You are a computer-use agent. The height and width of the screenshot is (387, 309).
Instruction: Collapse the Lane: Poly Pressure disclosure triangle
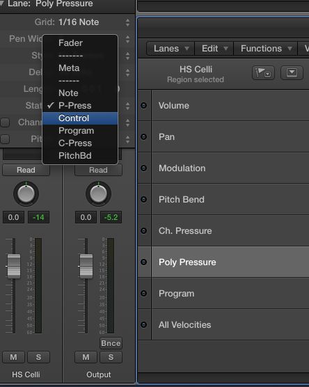(x=2, y=3)
